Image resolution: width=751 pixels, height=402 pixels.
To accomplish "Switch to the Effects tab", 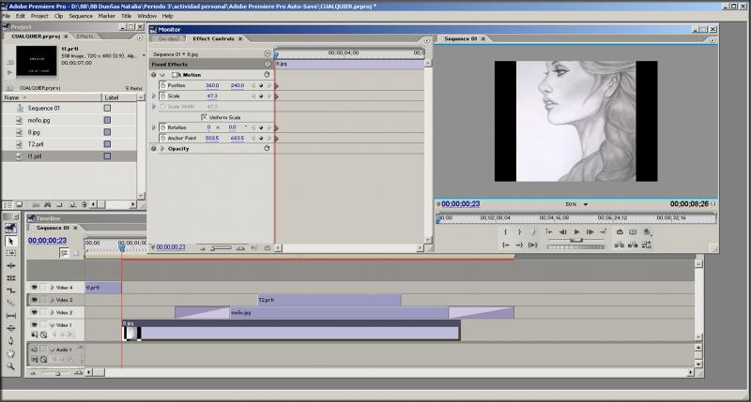I will click(84, 36).
